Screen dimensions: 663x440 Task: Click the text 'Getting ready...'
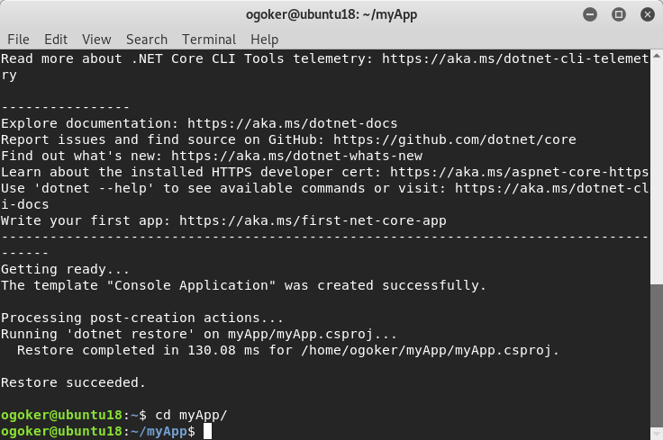coord(65,269)
